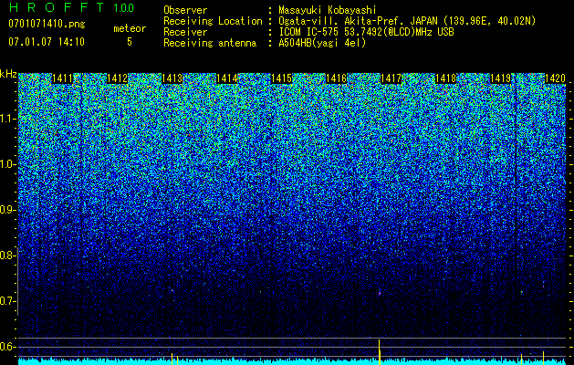
Task: Click the 1415 time marker
Action: click(x=281, y=78)
